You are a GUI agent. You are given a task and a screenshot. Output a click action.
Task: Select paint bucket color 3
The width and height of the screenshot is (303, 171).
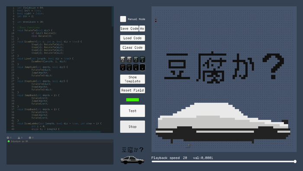(142, 59)
